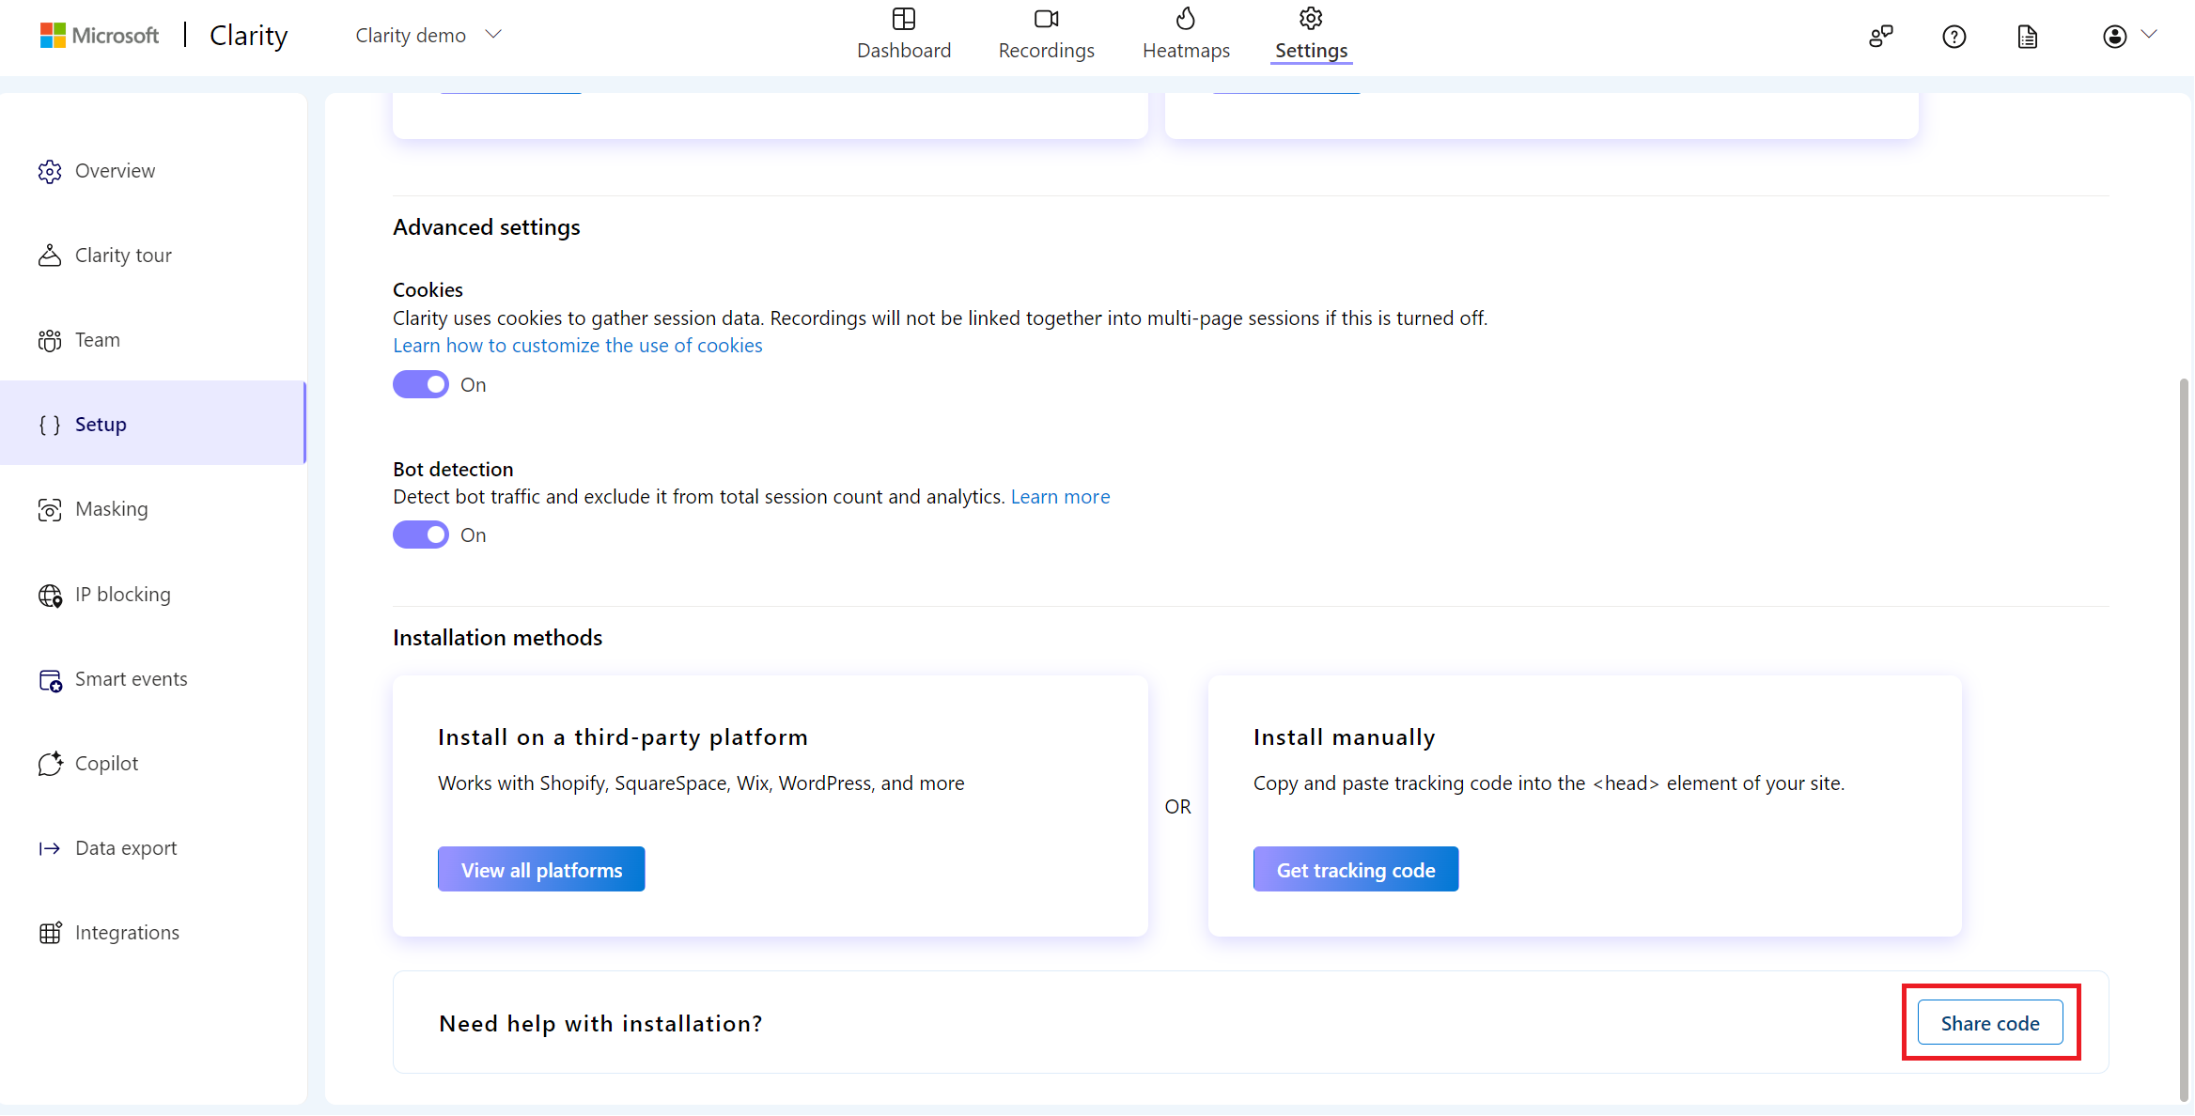This screenshot has height=1116, width=2195.
Task: Click the Integrations grid icon
Action: [x=50, y=933]
